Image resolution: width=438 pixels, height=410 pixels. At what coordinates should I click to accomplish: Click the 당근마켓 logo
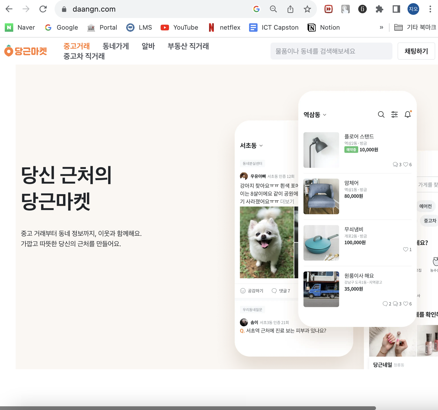[26, 51]
